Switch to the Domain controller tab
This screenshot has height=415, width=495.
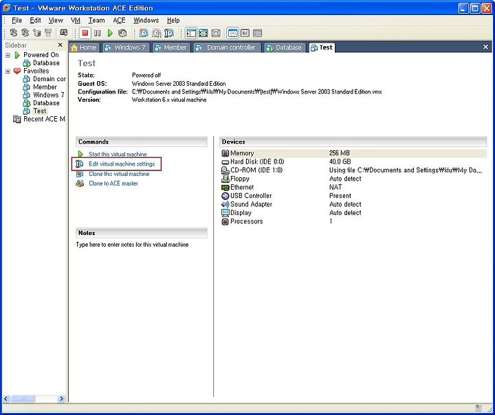227,47
